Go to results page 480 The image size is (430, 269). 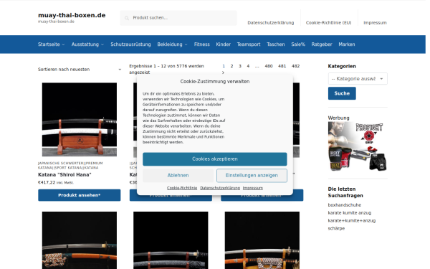[x=269, y=66]
